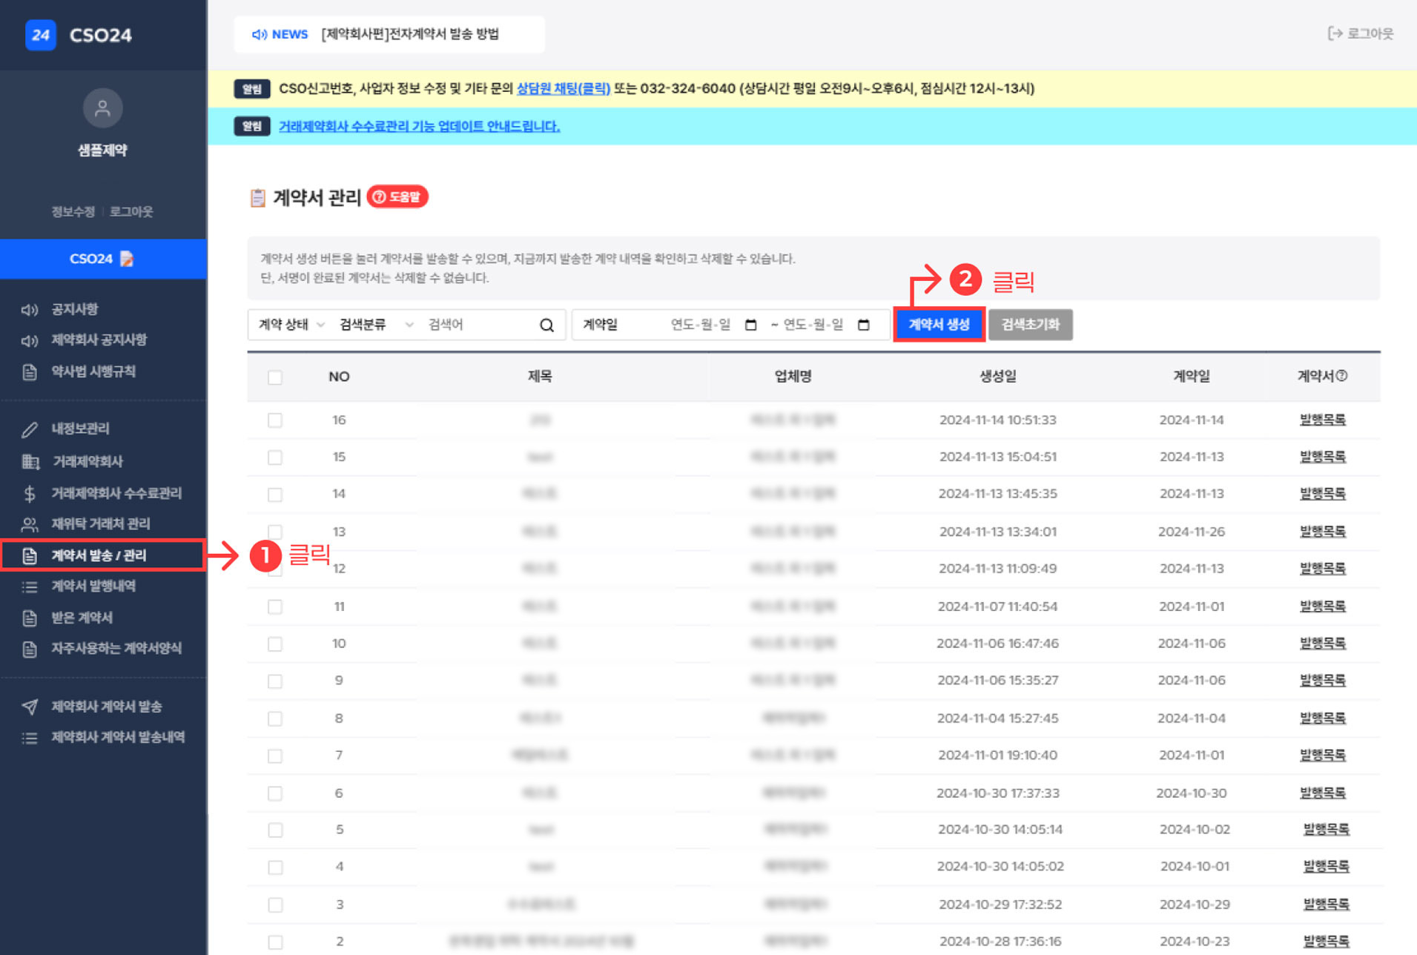Click the user avatar icon in sidebar

[x=103, y=108]
